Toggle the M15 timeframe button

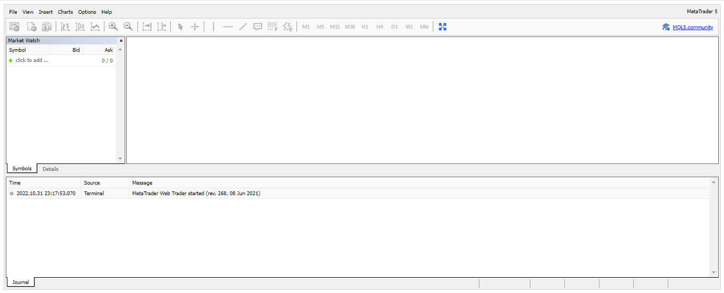(335, 26)
